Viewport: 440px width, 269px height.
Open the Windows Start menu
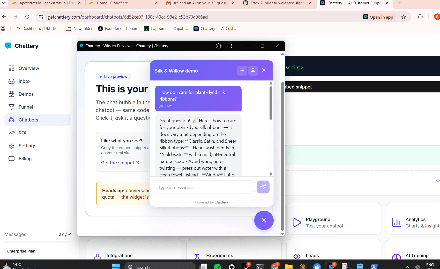116,267
